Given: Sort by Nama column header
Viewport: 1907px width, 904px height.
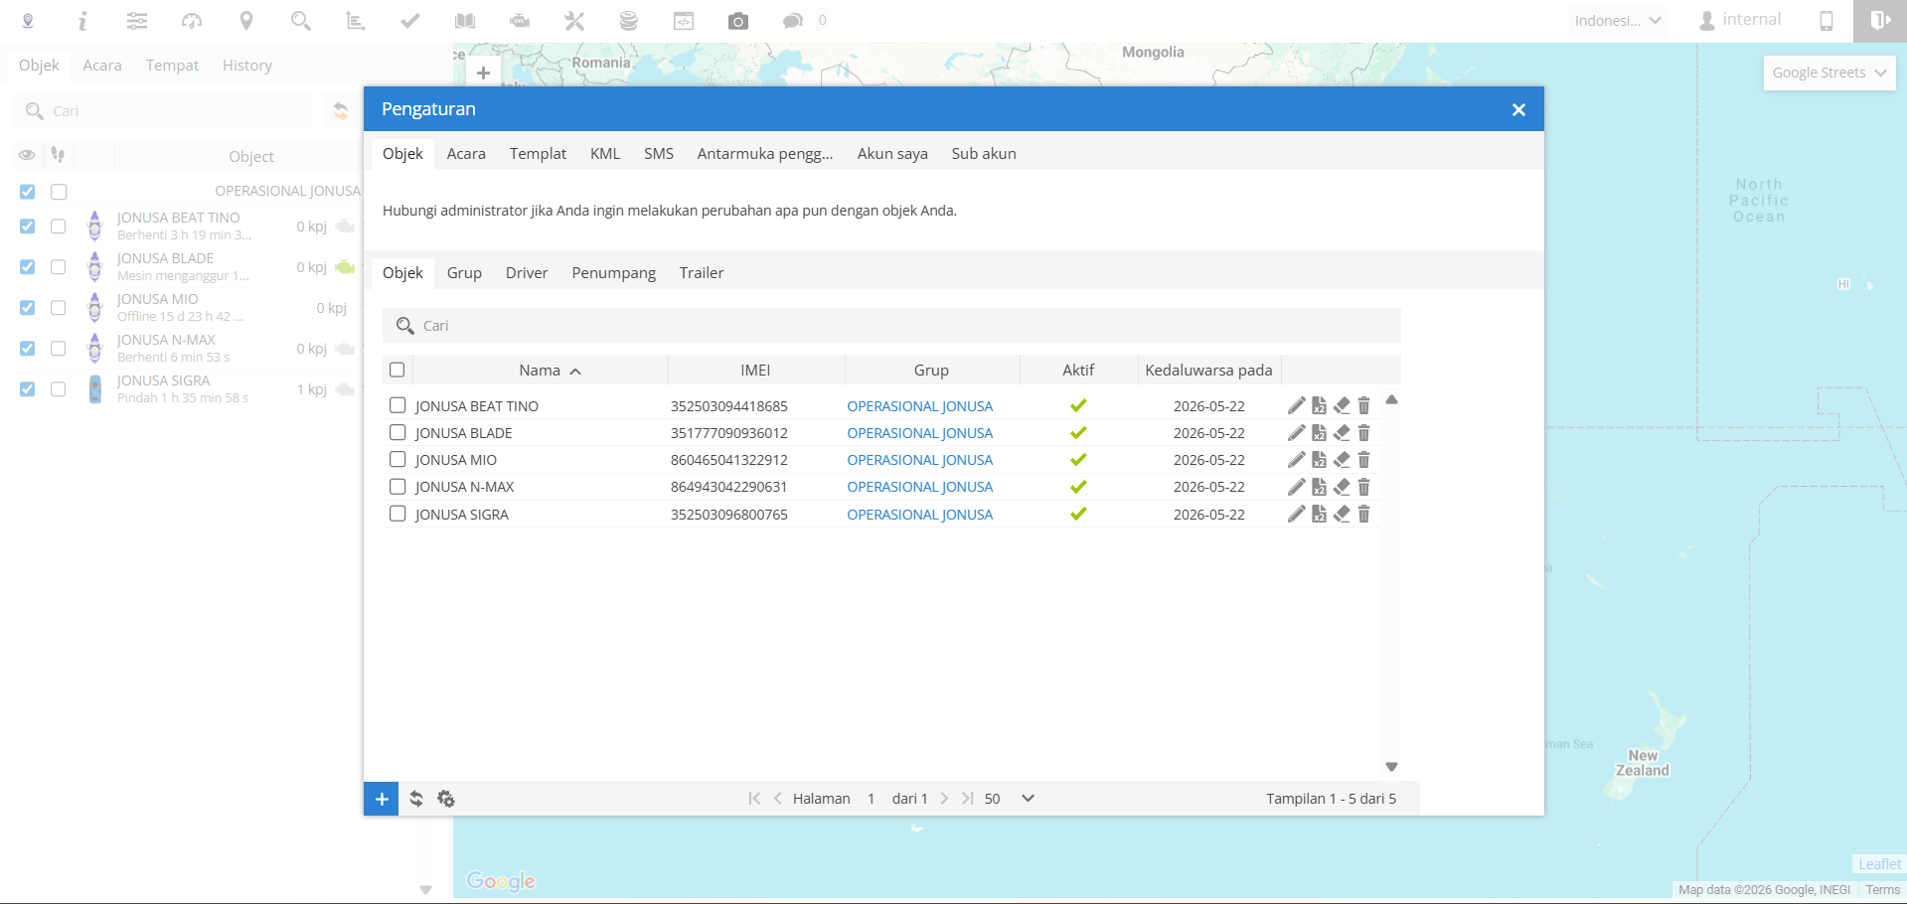Looking at the screenshot, I should 540,371.
